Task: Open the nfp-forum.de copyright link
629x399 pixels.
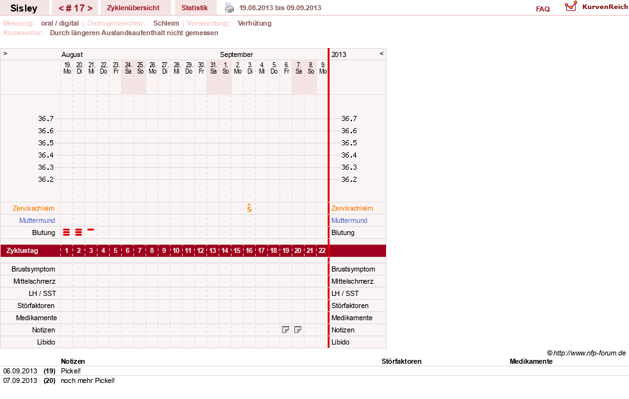Action: coord(587,353)
